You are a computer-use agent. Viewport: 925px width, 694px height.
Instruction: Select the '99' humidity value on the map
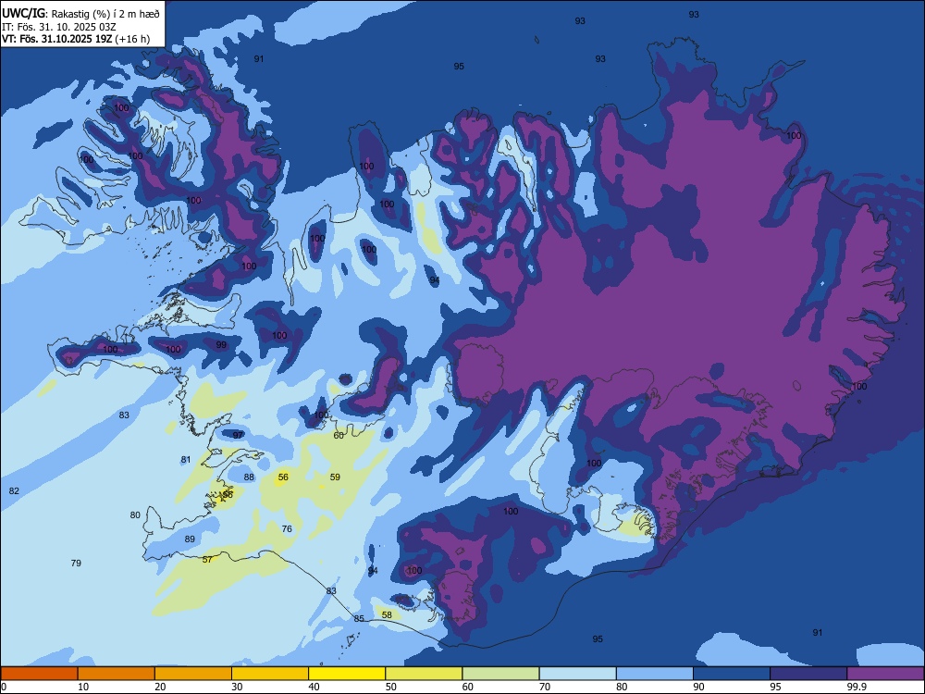coord(221,344)
